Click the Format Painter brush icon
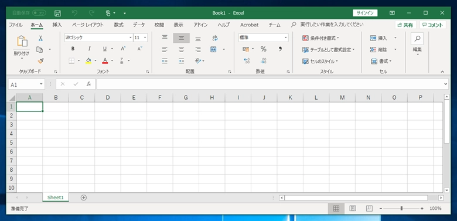The width and height of the screenshot is (457, 221). pyautogui.click(x=40, y=61)
